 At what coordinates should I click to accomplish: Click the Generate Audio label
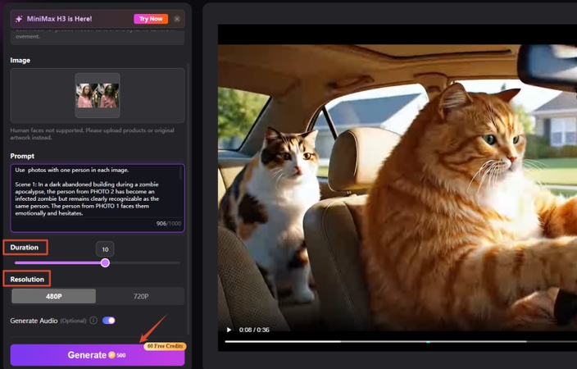click(34, 321)
